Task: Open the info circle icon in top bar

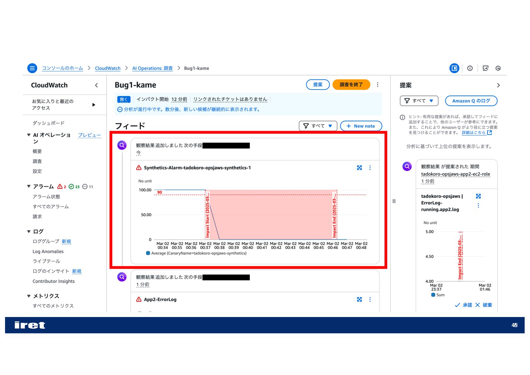Action: [470, 68]
